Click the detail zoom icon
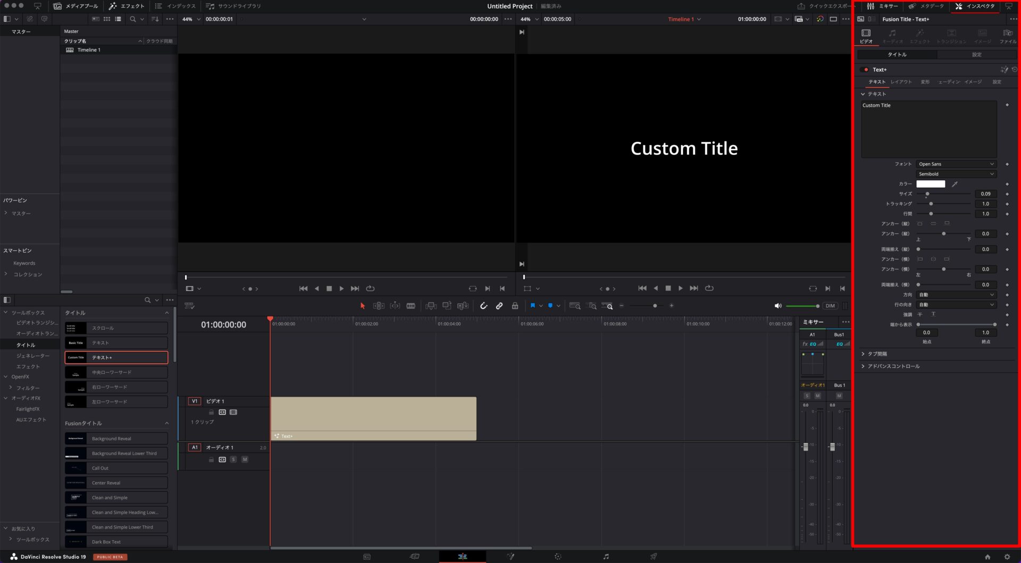 [592, 306]
